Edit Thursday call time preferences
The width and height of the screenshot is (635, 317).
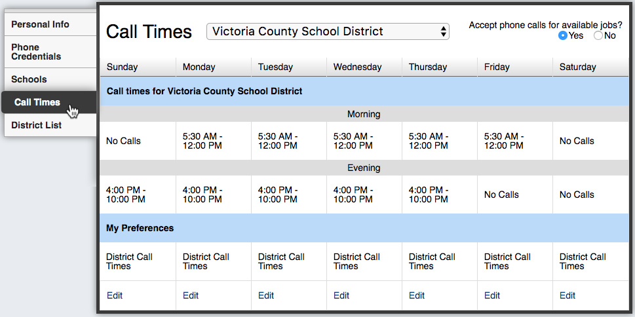417,295
